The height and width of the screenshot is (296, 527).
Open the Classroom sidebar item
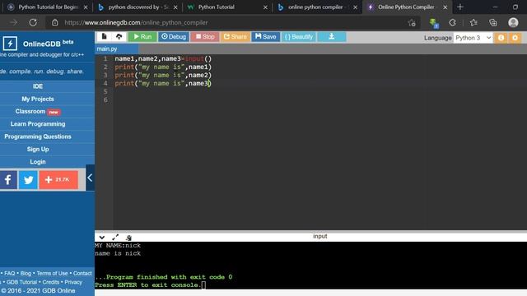(38, 112)
